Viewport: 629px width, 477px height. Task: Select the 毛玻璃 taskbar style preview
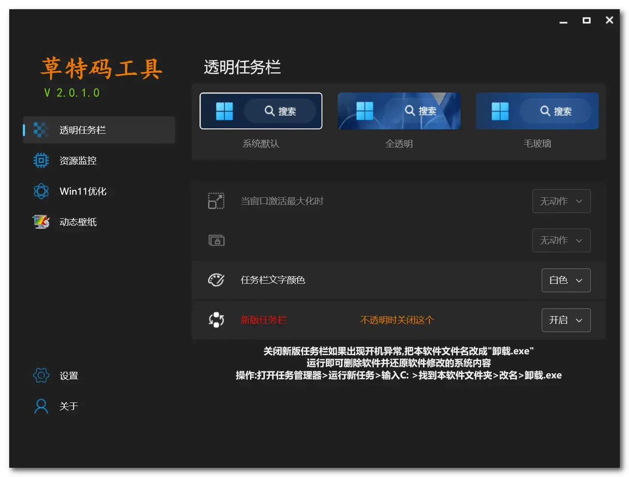(x=537, y=111)
